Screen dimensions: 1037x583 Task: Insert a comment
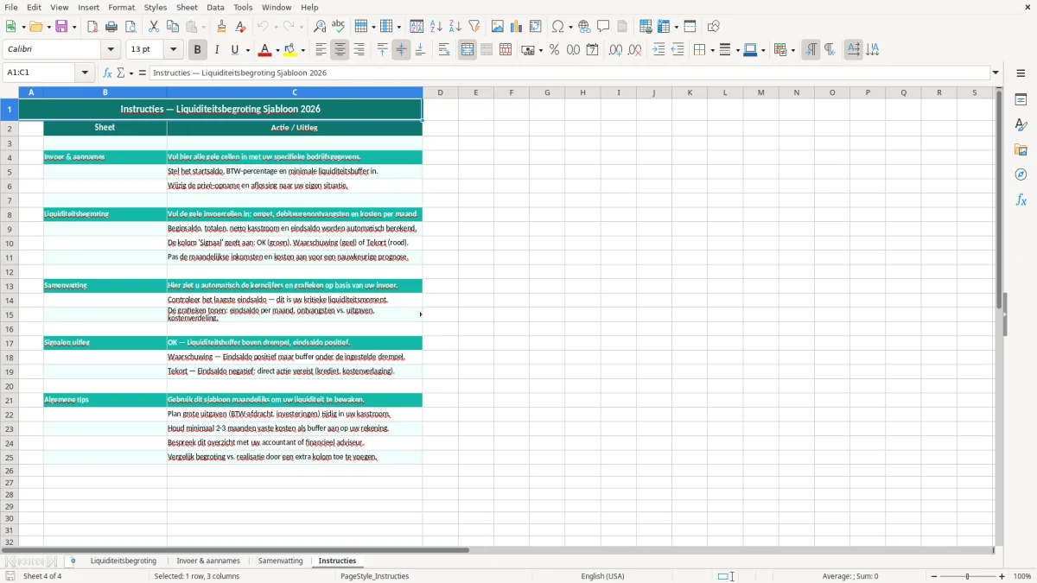coord(604,27)
